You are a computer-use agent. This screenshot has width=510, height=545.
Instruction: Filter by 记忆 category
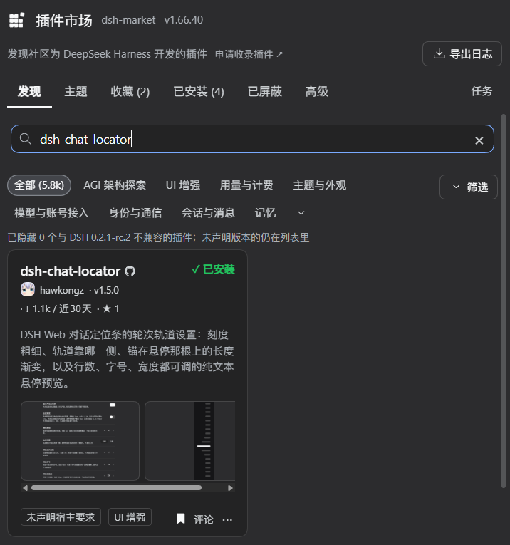click(x=265, y=213)
